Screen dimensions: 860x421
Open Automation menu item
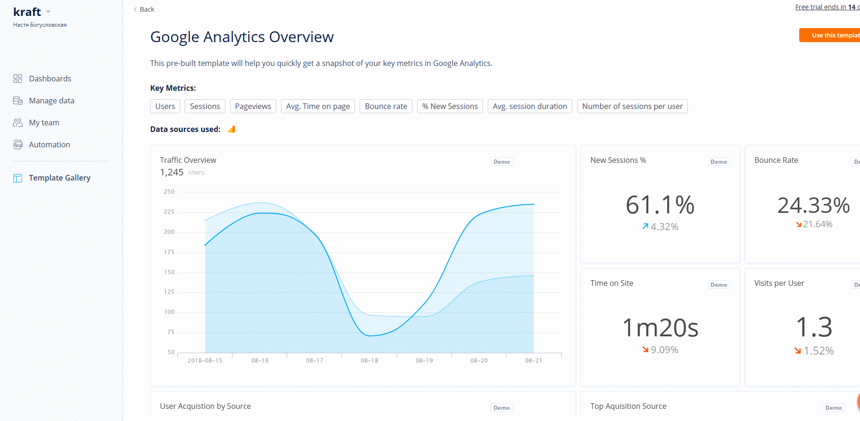click(50, 145)
